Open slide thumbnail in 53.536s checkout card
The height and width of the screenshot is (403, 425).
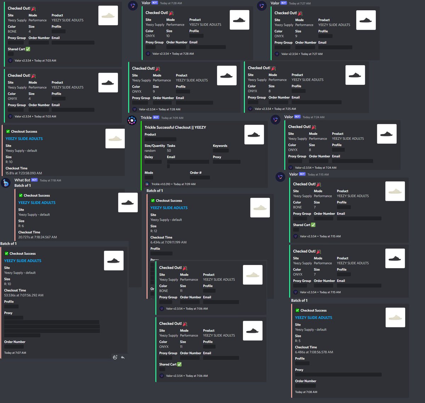pos(114,261)
